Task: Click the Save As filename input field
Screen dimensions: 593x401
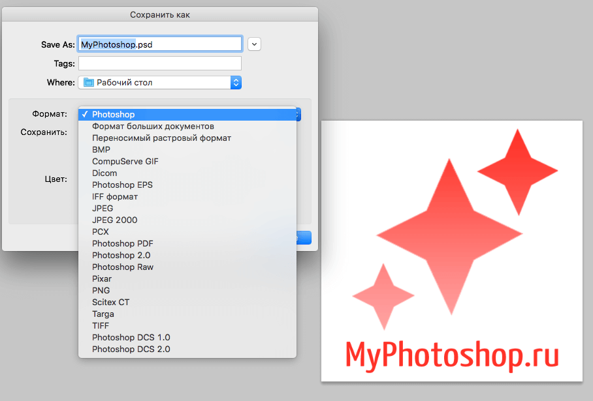Action: 159,44
